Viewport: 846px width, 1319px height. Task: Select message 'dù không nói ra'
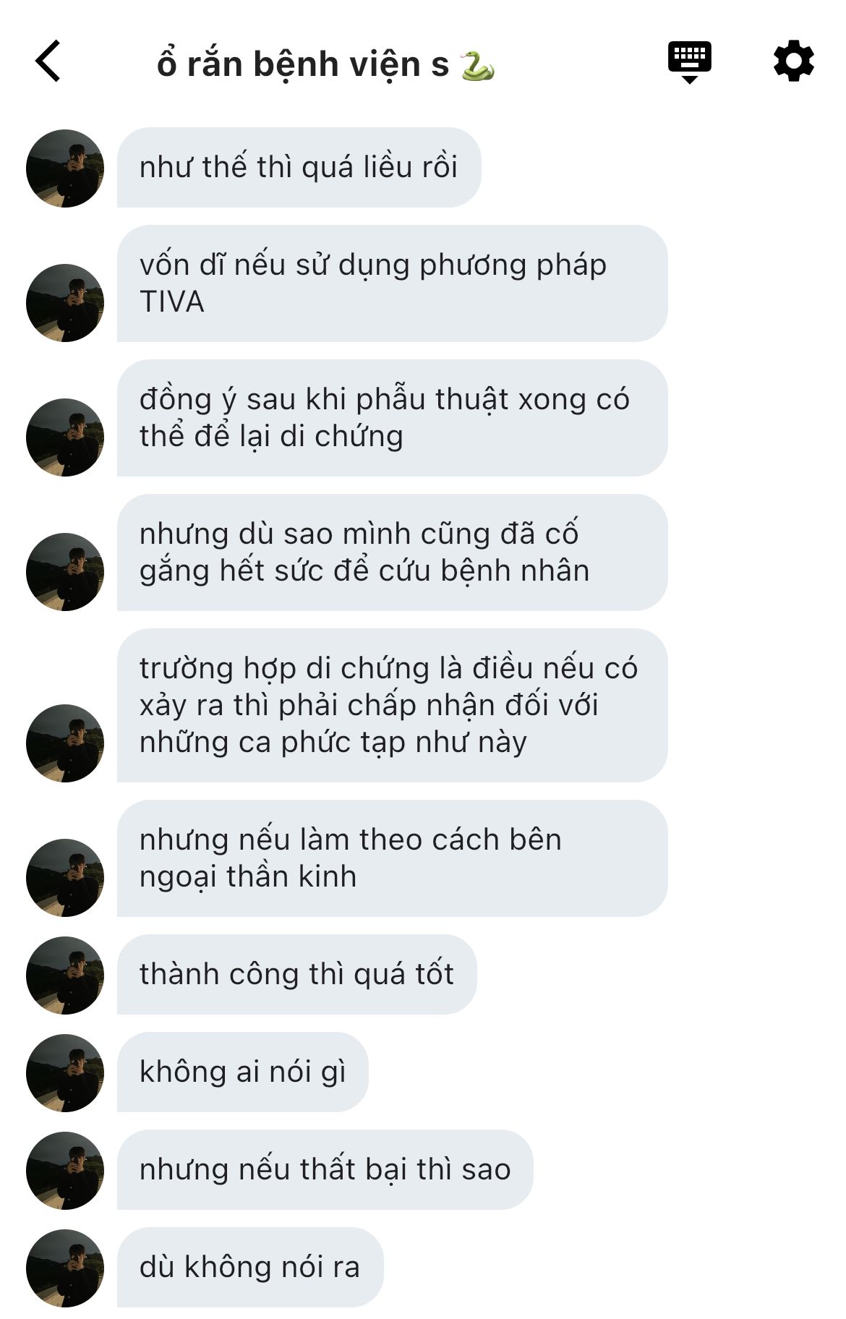tap(250, 1268)
